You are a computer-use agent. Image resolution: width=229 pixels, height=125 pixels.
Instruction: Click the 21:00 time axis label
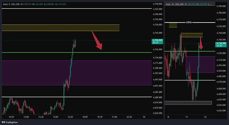click(x=114, y=117)
